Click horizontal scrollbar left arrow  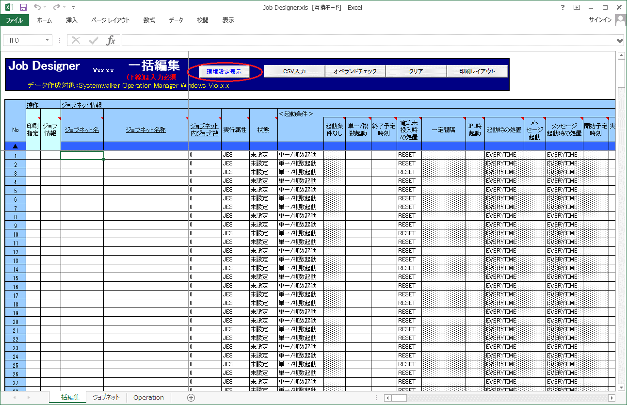(388, 398)
